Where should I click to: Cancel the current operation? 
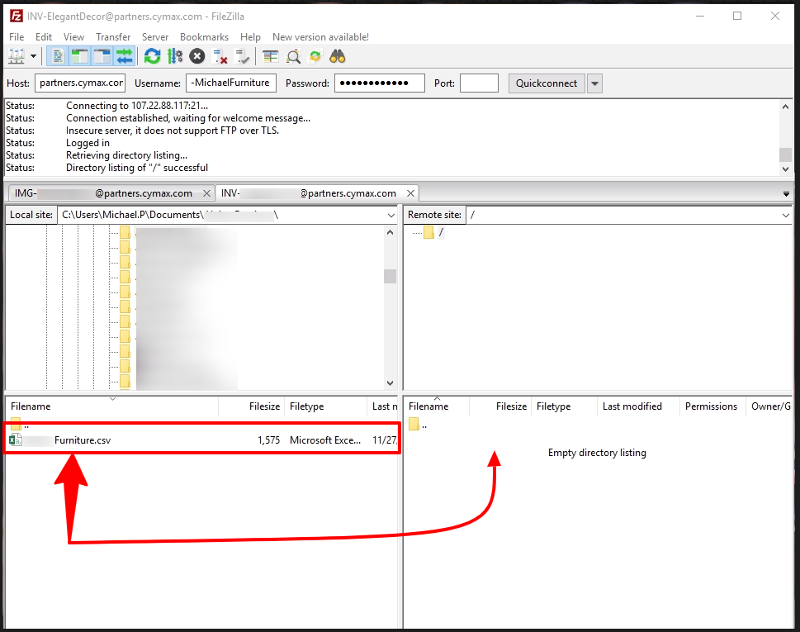click(x=197, y=56)
